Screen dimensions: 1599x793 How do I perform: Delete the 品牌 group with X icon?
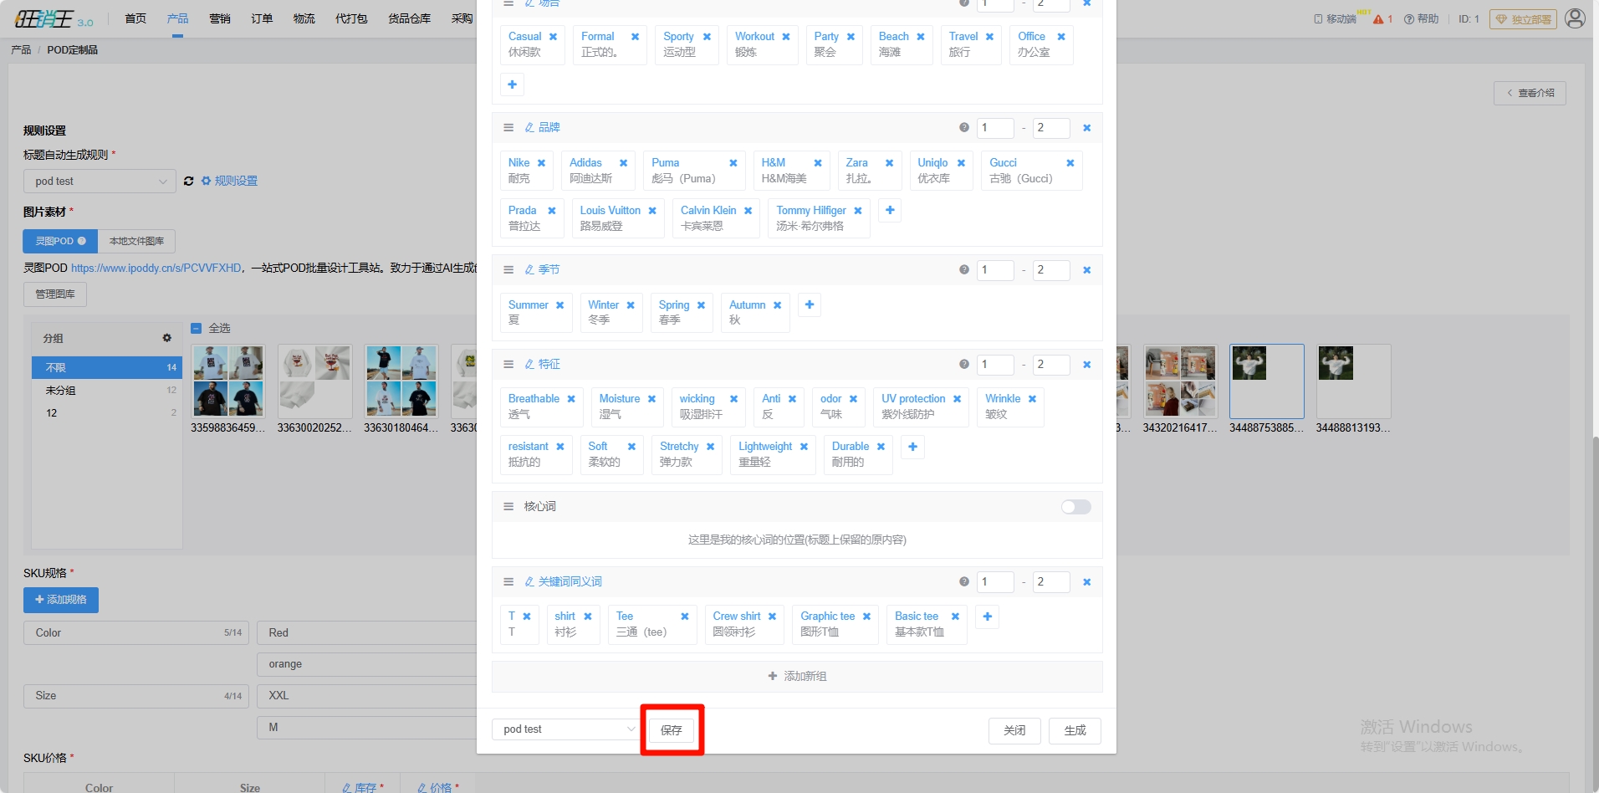coord(1086,128)
